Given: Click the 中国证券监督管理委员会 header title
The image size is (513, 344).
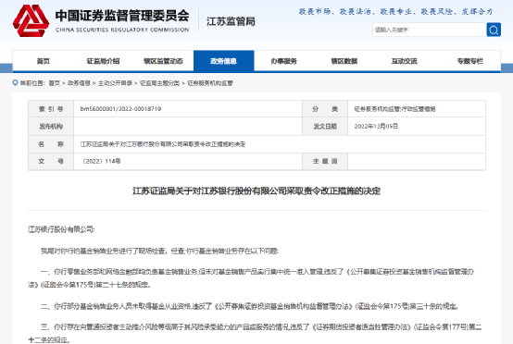Looking at the screenshot, I should tap(122, 16).
